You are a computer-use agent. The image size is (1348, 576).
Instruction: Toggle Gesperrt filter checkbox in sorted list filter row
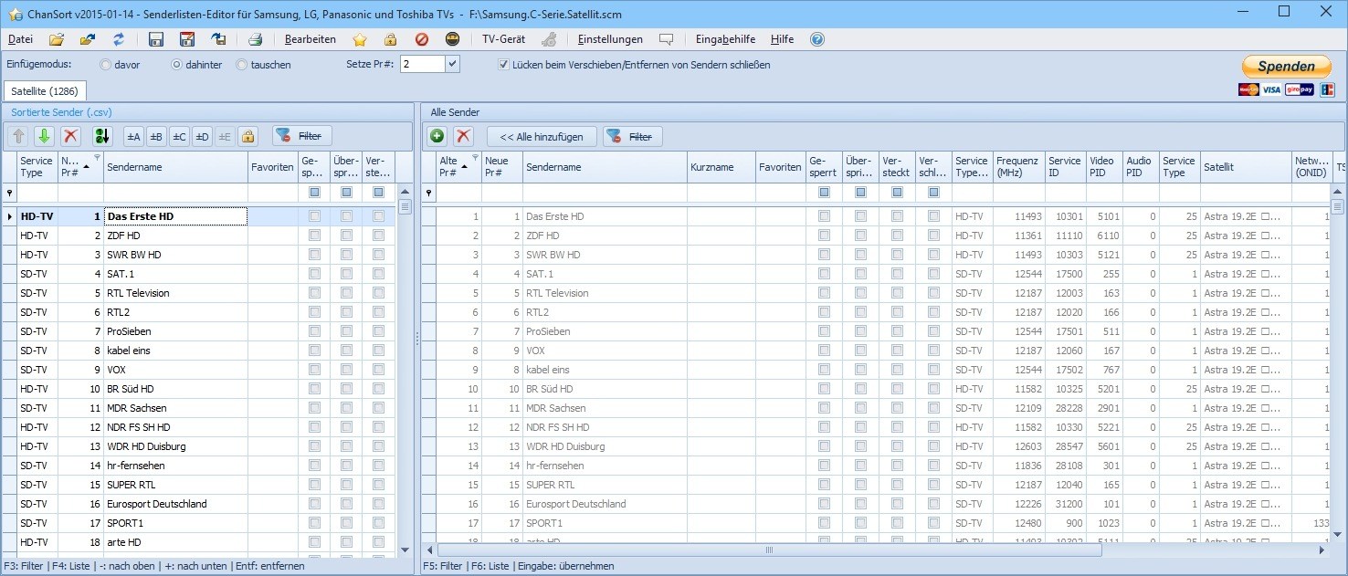(314, 193)
